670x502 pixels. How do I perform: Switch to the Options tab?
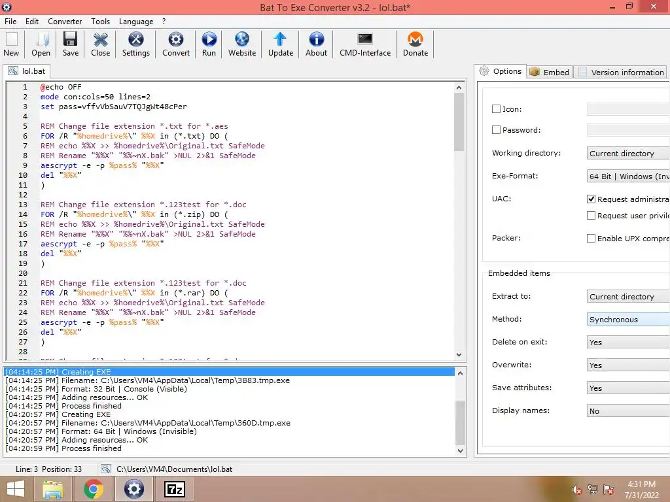pos(501,71)
